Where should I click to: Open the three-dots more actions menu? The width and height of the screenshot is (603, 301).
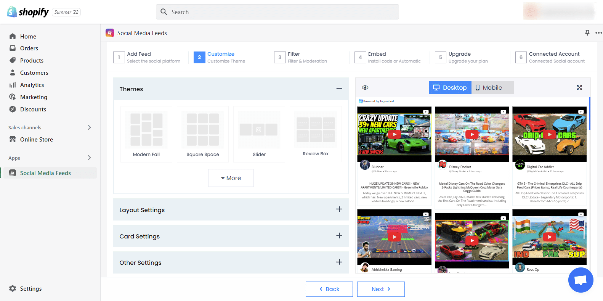click(599, 33)
